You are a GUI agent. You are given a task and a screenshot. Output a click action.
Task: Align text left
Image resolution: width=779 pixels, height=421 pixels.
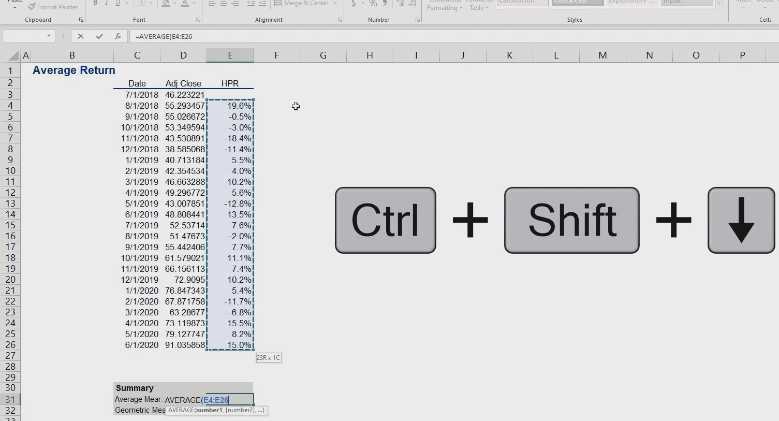212,3
